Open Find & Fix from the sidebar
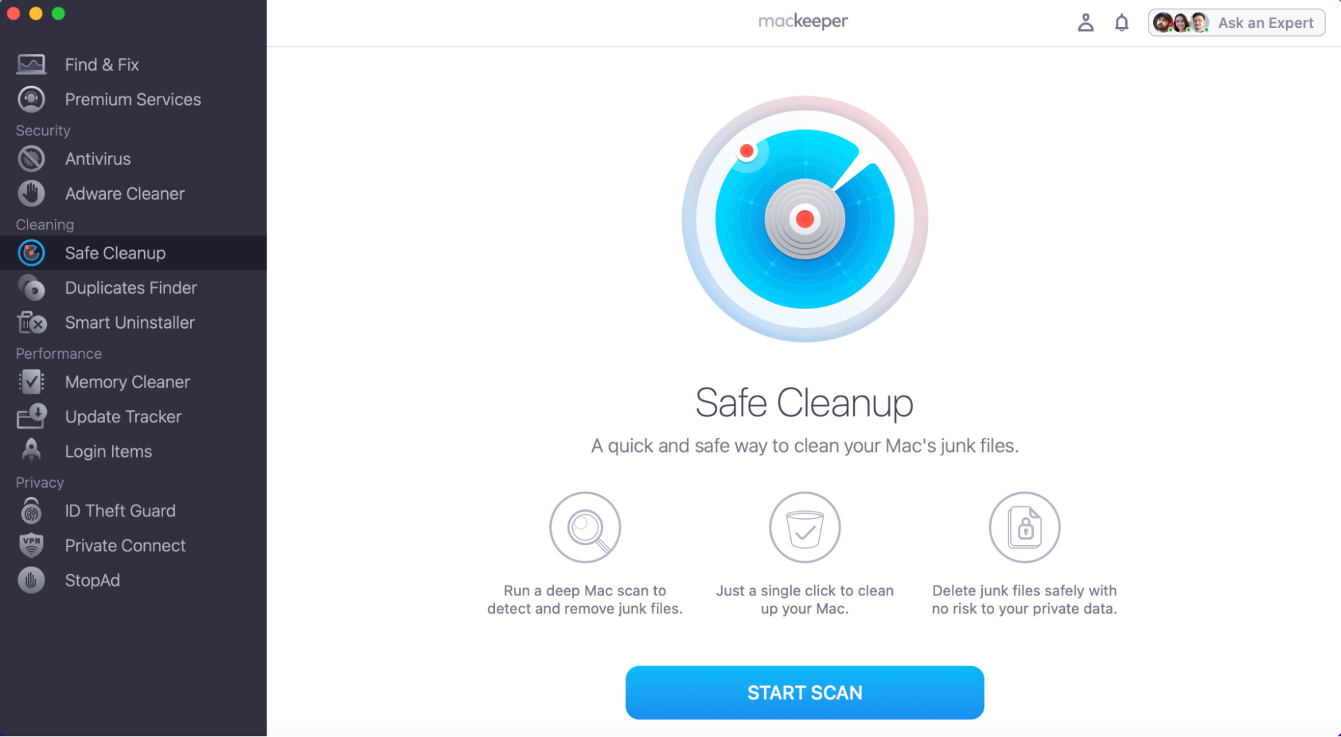Screen dimensions: 1341x737 [x=102, y=64]
